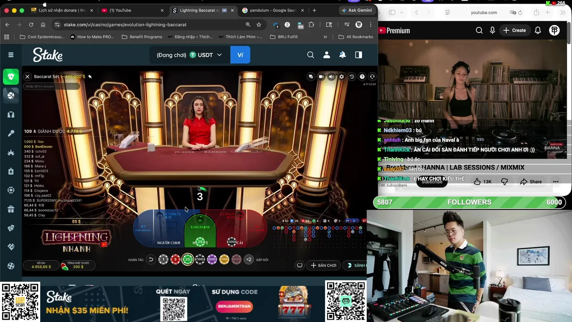
Task: Double bets with ×2 button
Action: pyautogui.click(x=249, y=259)
